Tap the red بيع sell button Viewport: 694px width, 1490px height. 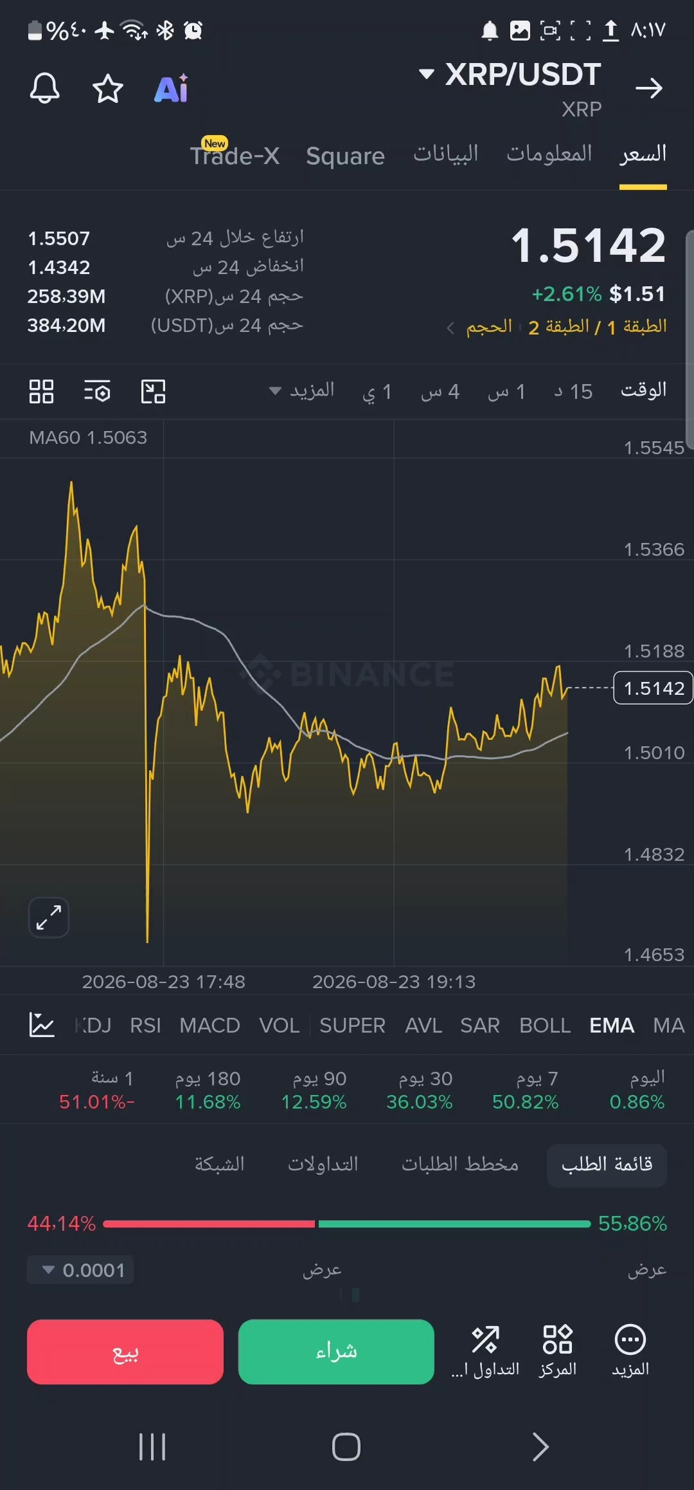click(125, 1352)
